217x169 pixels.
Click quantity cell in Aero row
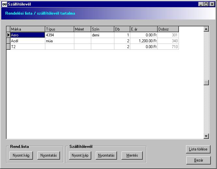tap(122, 35)
